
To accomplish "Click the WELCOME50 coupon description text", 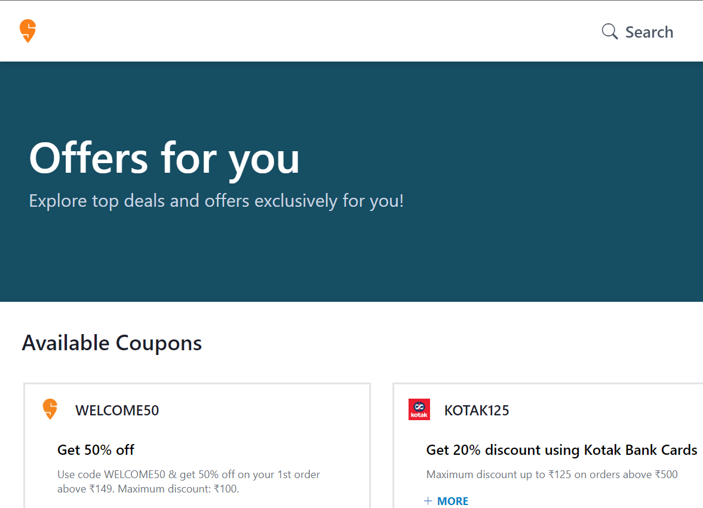I will pyautogui.click(x=189, y=482).
